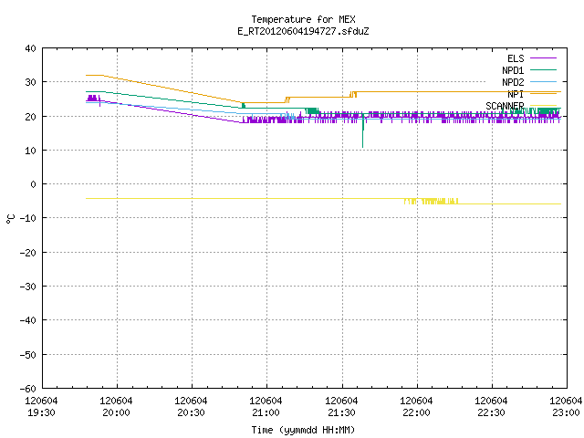Click the x-axis tick label 20:30
The image size is (584, 438).
191,412
